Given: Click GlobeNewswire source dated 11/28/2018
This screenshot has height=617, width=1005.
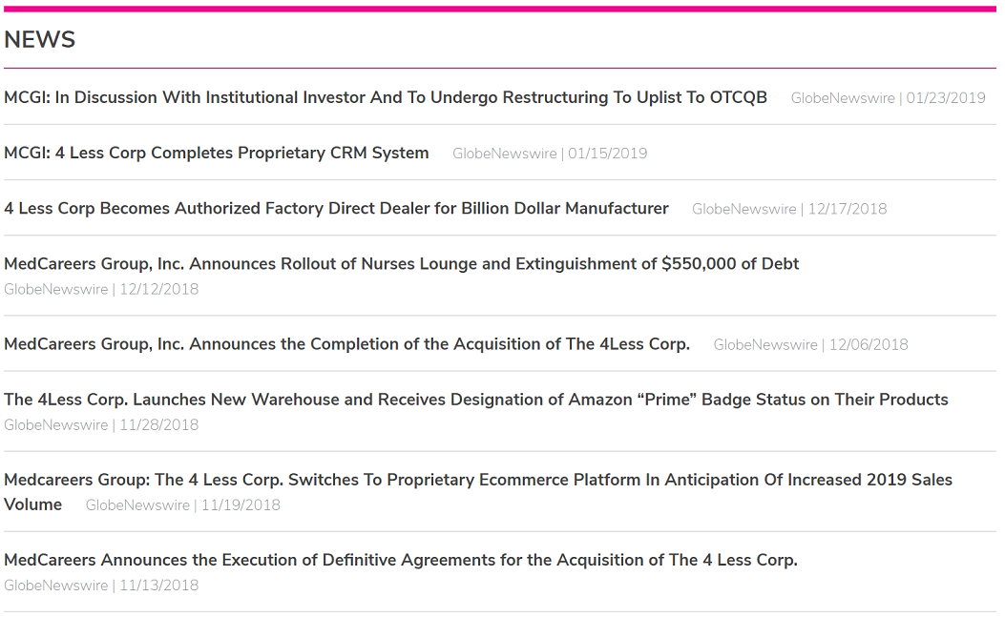Looking at the screenshot, I should pyautogui.click(x=101, y=425).
